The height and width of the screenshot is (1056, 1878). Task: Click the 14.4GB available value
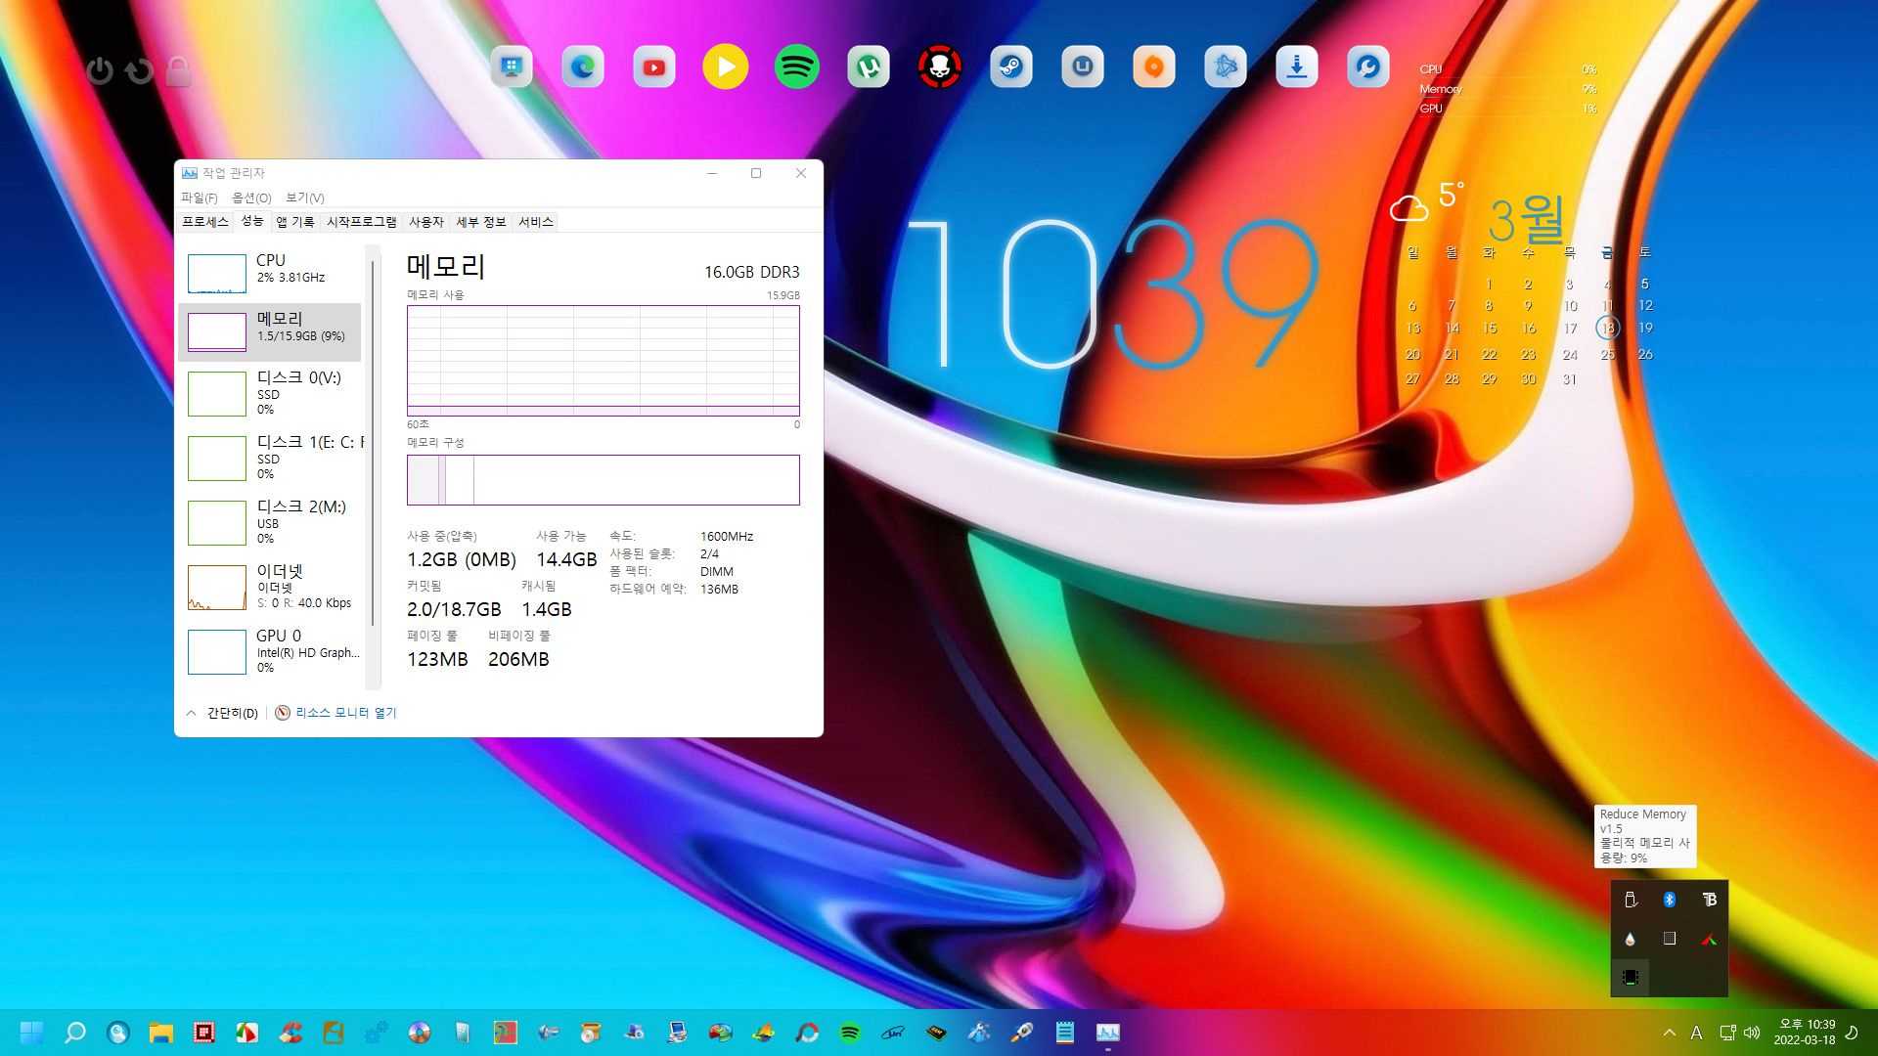566,559
